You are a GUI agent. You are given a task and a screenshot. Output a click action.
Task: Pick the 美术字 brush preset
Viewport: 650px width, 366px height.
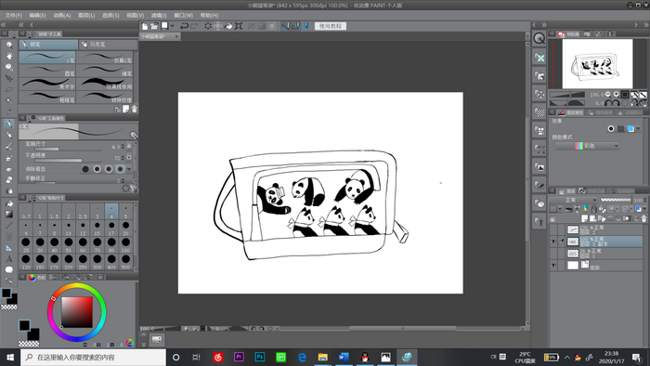(47, 85)
